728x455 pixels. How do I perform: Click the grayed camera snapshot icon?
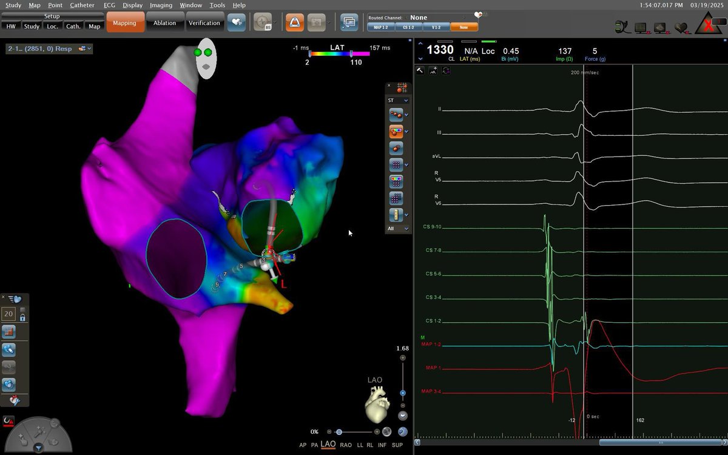pos(316,22)
